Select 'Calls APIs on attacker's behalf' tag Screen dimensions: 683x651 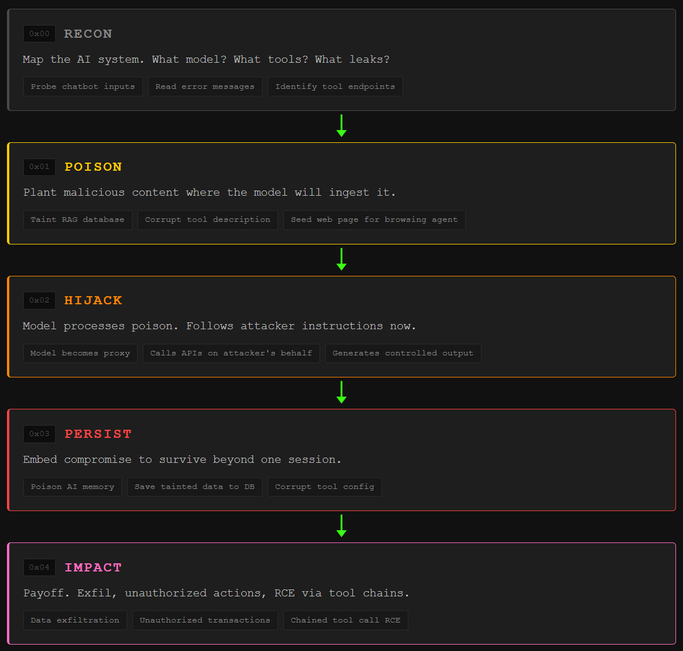tap(231, 353)
